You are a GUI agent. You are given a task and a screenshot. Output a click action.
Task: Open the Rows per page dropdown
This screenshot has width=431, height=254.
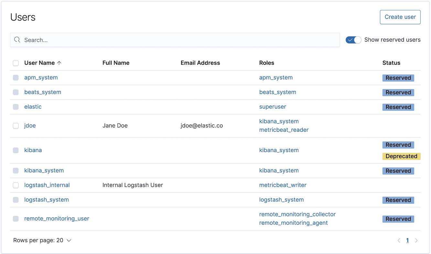point(42,240)
